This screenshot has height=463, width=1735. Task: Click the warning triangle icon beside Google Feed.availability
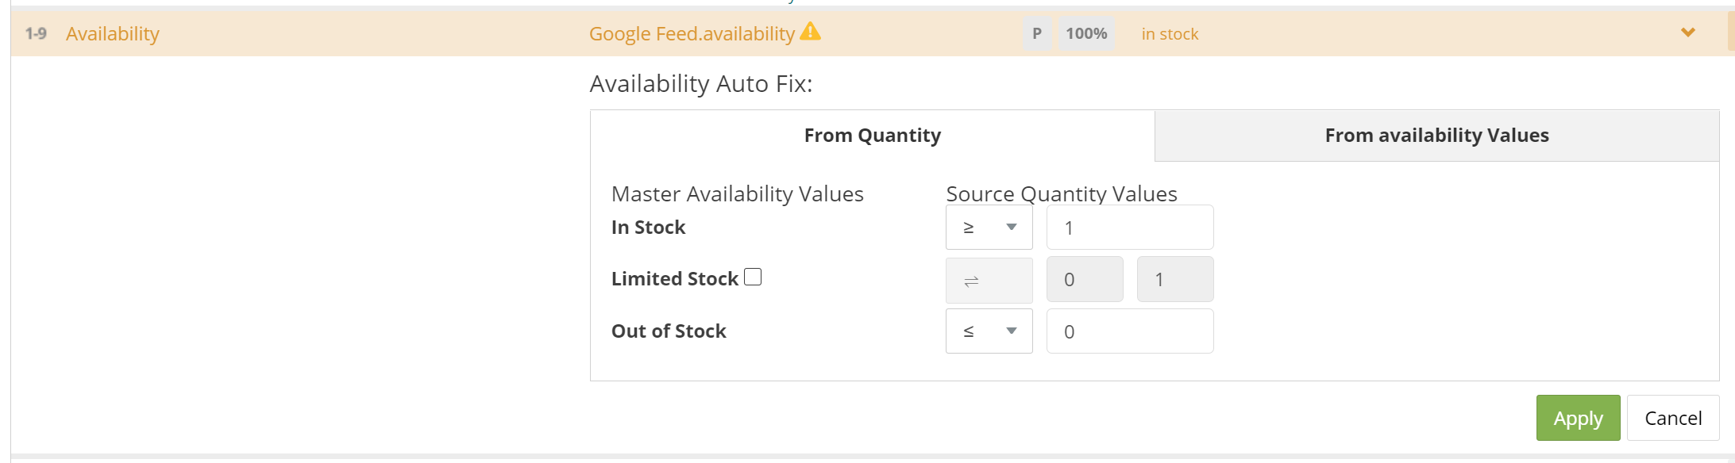(810, 32)
